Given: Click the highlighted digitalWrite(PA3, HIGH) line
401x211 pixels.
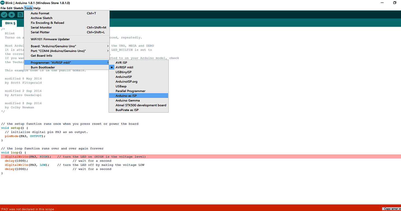Looking at the screenshot, I should (x=200, y=157).
